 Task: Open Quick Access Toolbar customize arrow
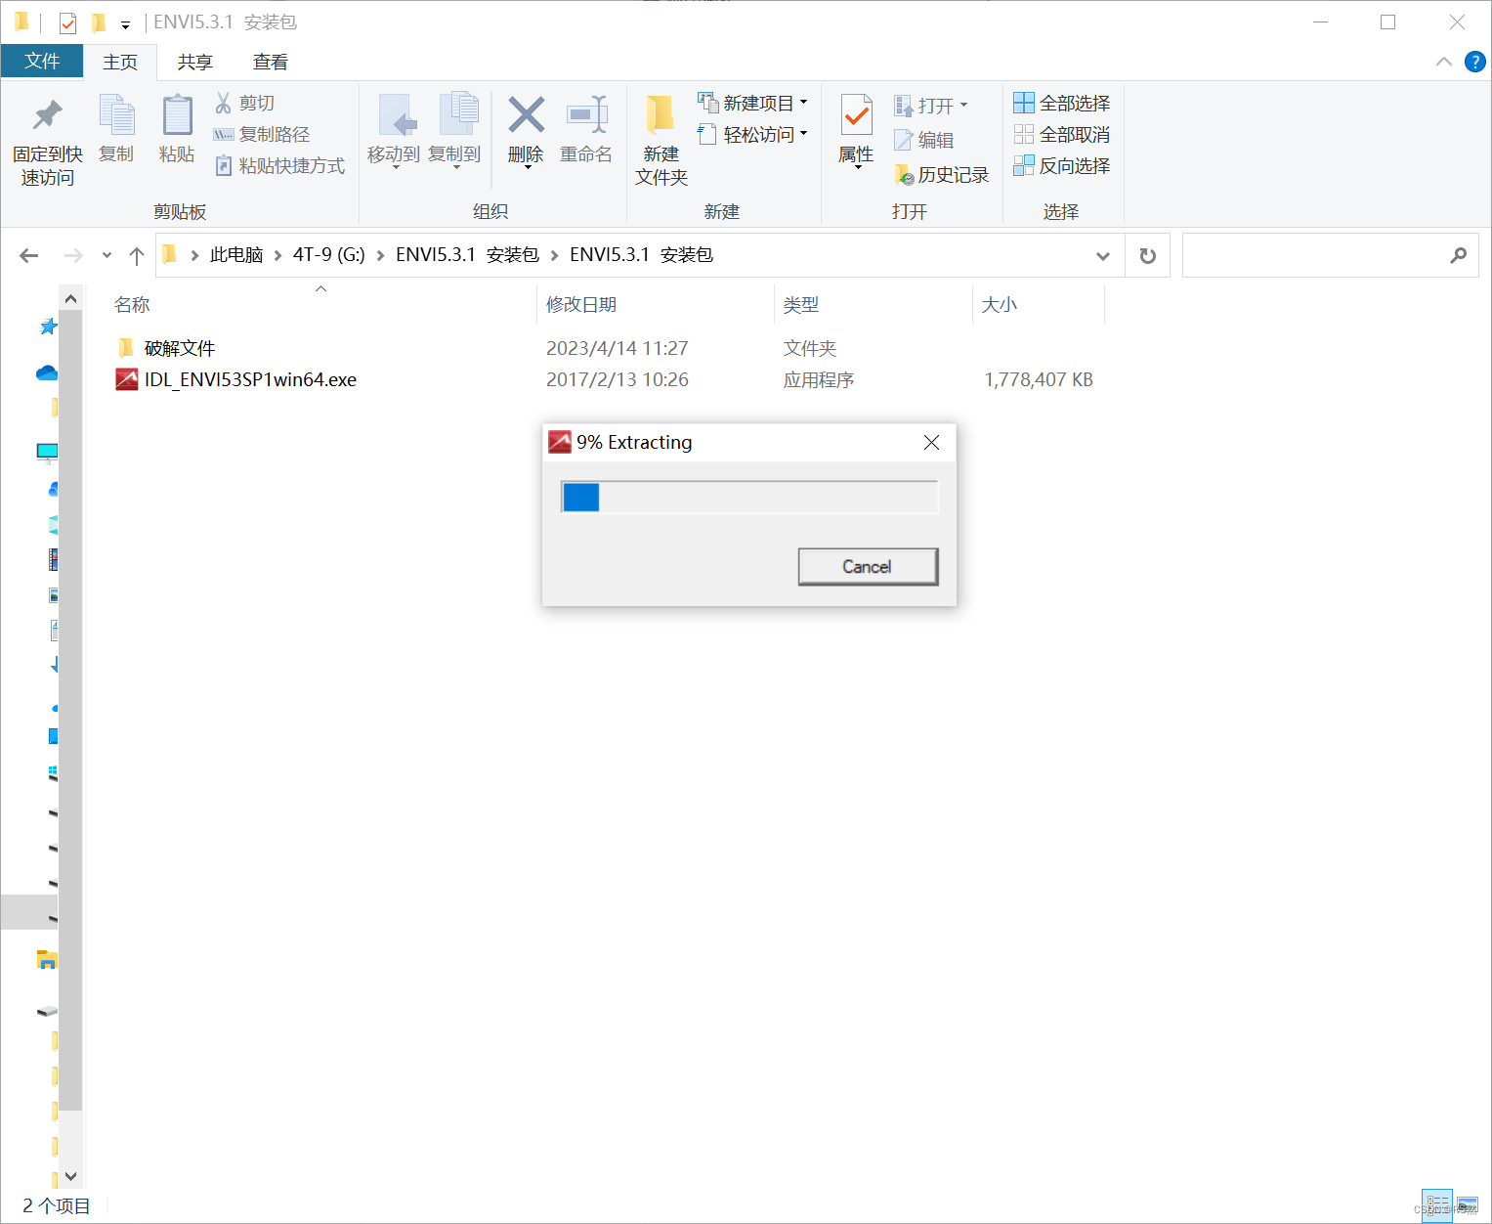pyautogui.click(x=125, y=23)
